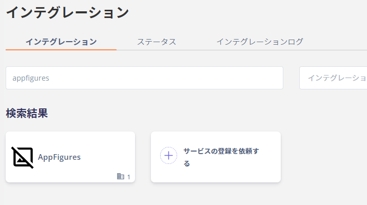Click the count 1 beside building icon

pos(128,177)
